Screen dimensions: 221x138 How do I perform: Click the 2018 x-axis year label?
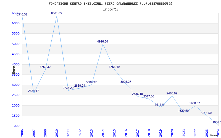[149, 133]
